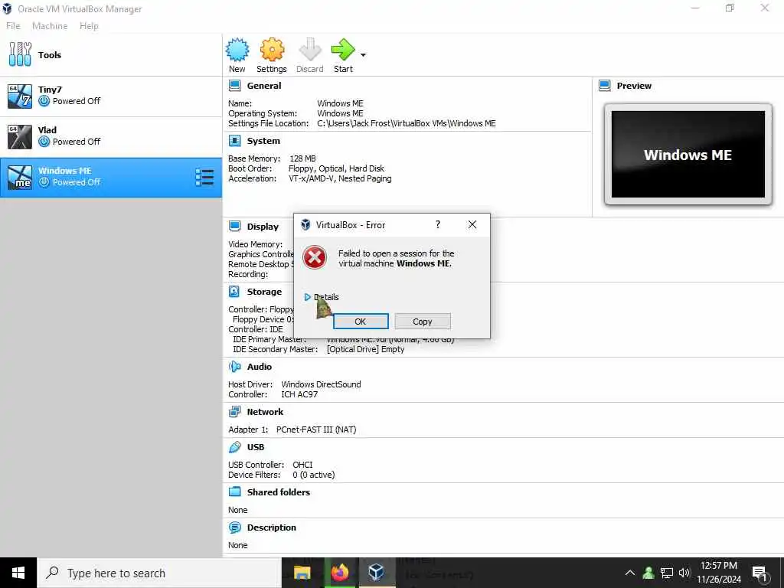Click the Preview panel monitor icon
Image resolution: width=784 pixels, height=588 pixels.
coord(605,86)
